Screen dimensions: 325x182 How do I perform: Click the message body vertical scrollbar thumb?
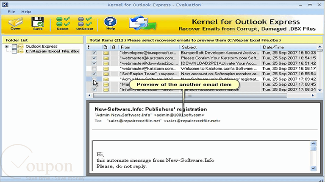pos(313,149)
